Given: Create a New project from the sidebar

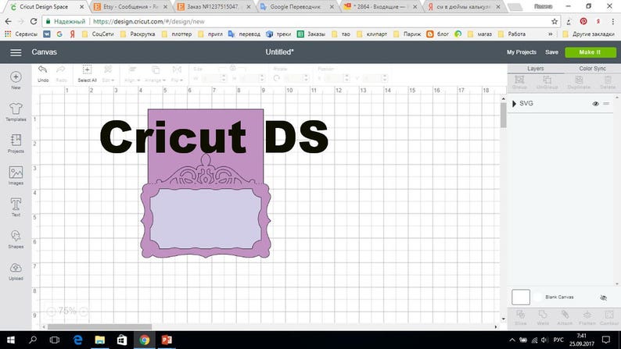Looking at the screenshot, I should click(16, 80).
